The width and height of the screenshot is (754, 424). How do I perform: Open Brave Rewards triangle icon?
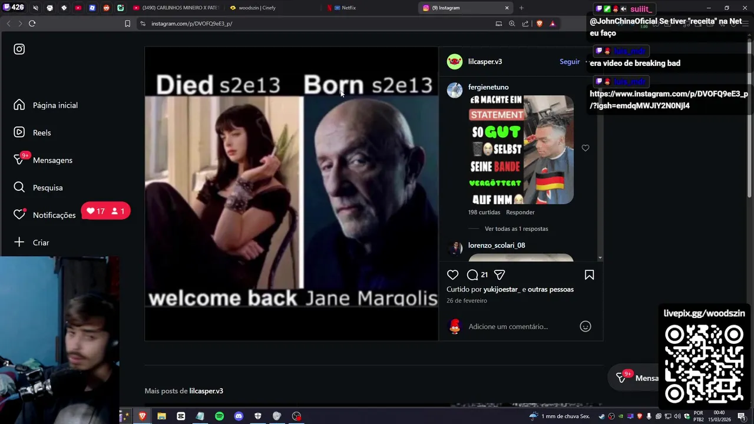click(553, 24)
